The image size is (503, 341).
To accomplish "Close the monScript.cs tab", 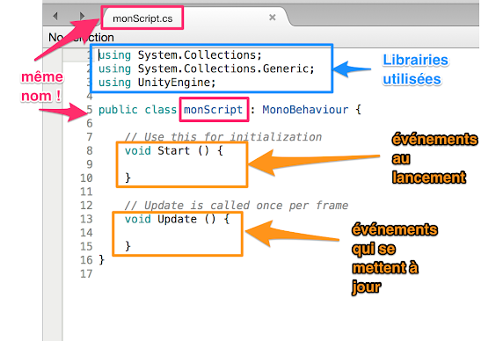I will tap(273, 18).
